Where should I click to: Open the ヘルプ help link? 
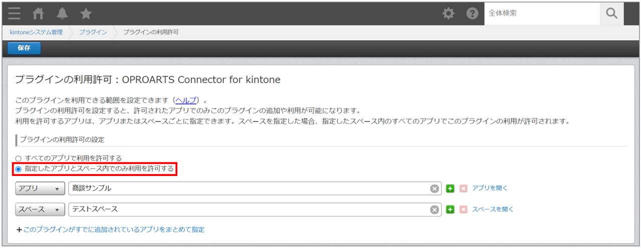pos(186,100)
